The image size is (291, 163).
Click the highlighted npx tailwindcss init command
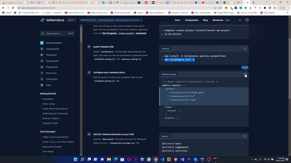click(180, 60)
